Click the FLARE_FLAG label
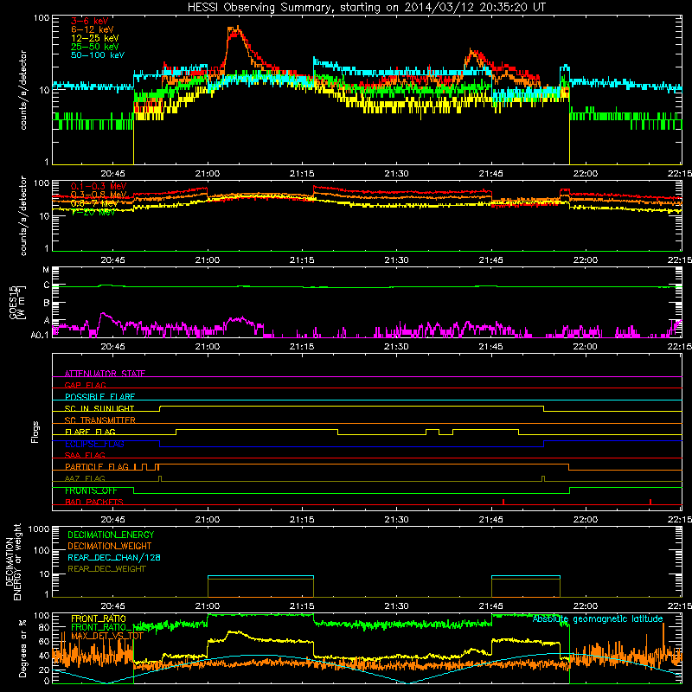 90,432
